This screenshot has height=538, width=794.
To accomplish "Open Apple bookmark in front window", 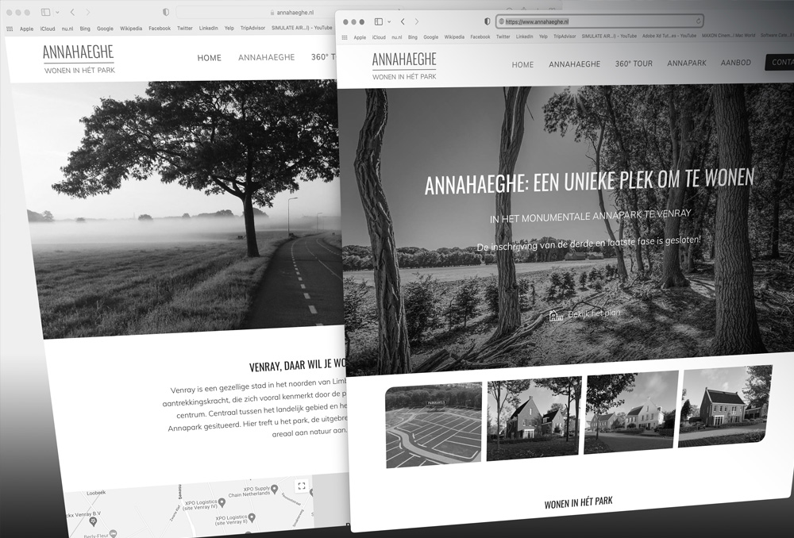I will pos(360,37).
